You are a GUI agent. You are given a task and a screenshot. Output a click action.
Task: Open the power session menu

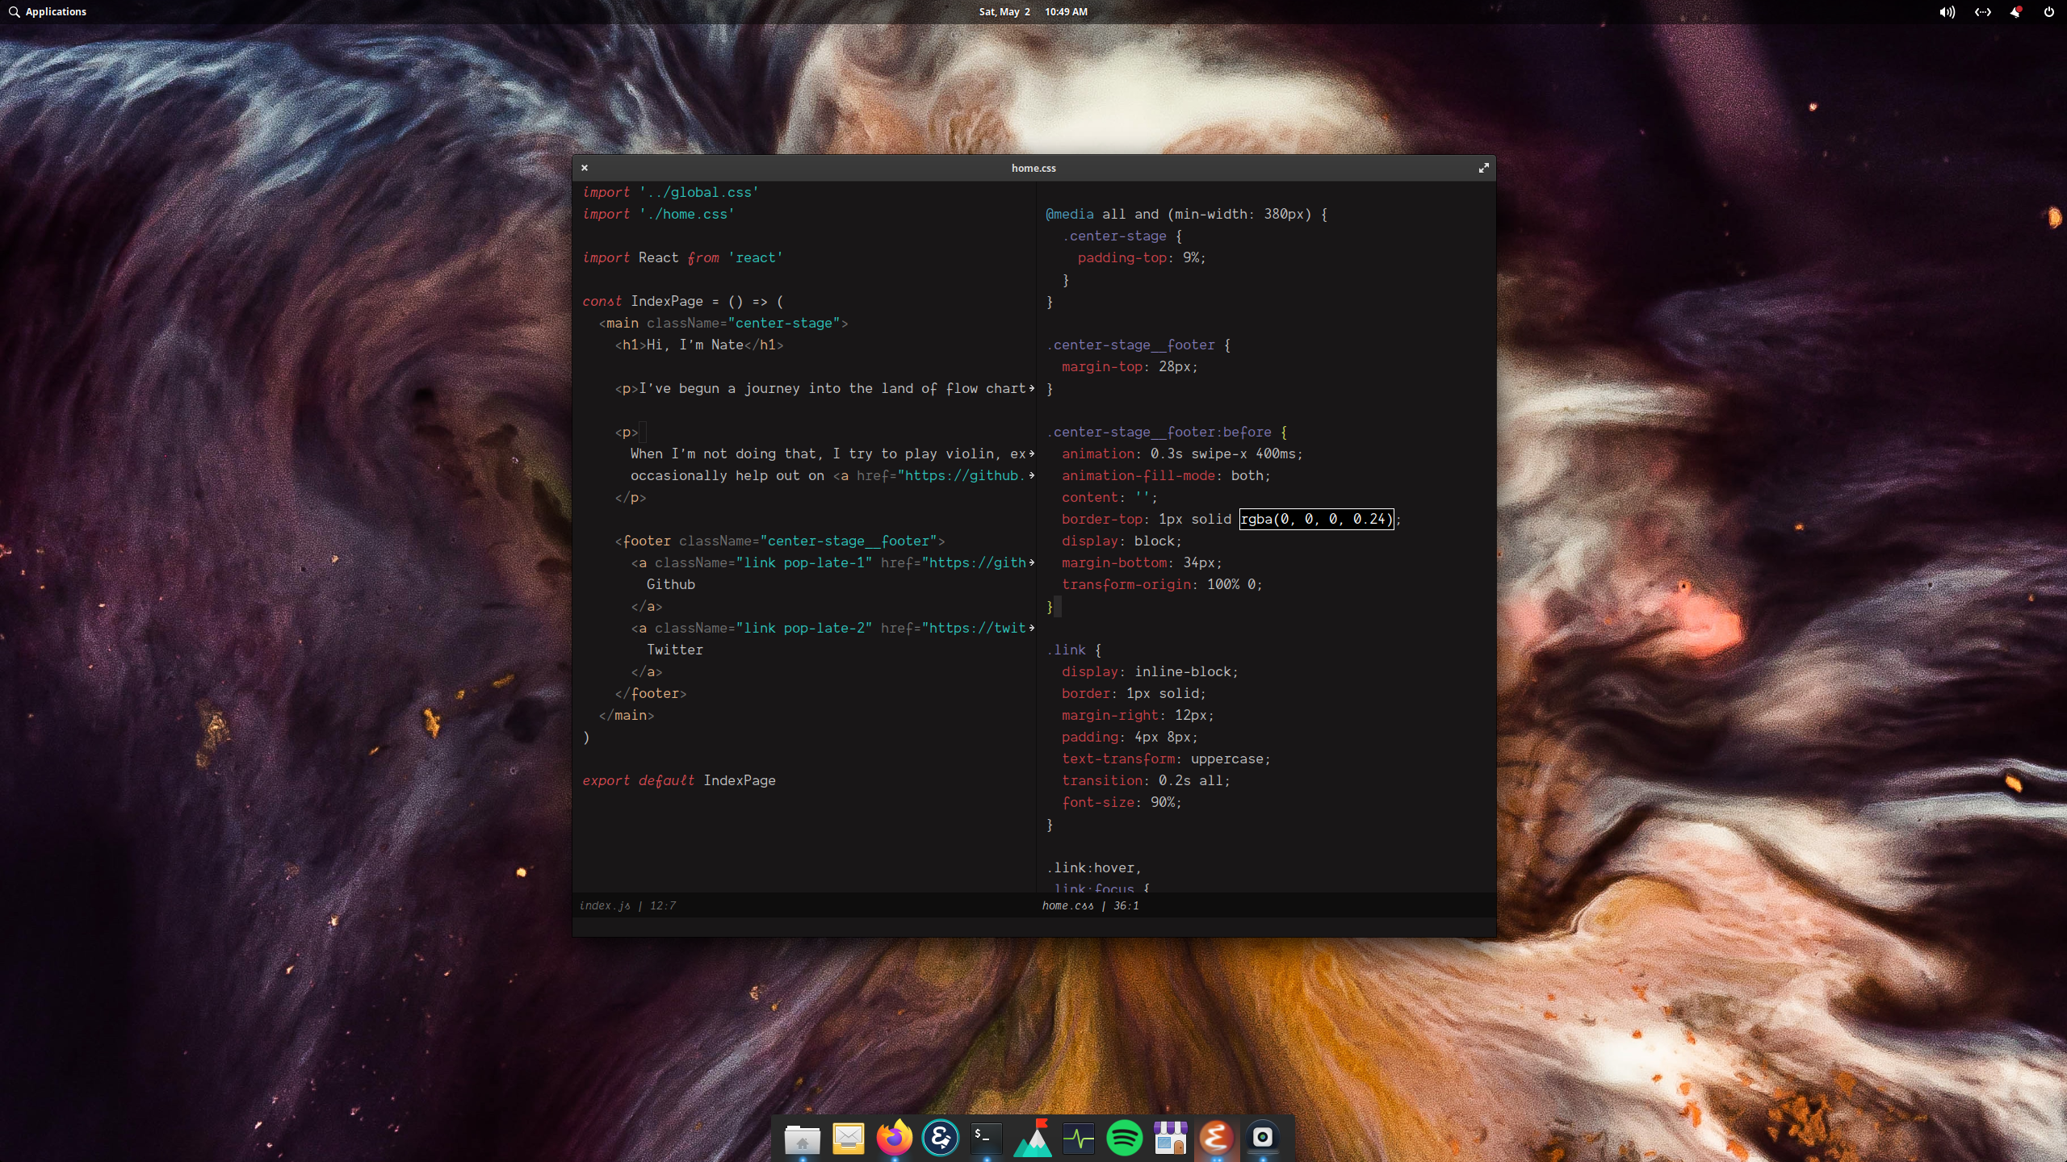(x=2048, y=12)
